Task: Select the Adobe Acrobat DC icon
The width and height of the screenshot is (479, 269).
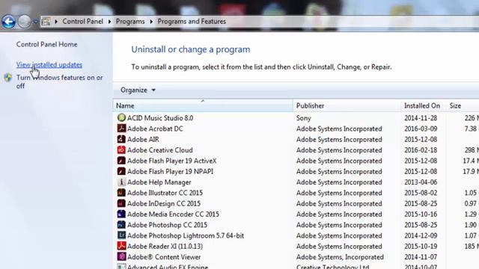Action: point(121,128)
